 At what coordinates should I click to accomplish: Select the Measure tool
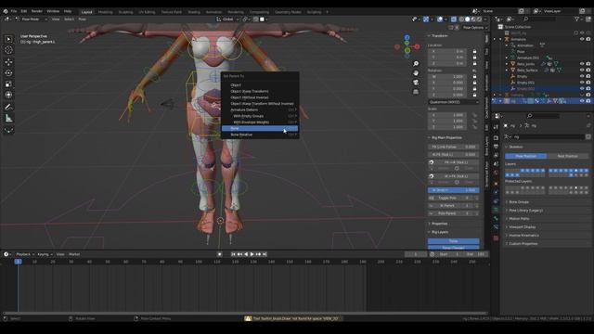tap(8, 119)
